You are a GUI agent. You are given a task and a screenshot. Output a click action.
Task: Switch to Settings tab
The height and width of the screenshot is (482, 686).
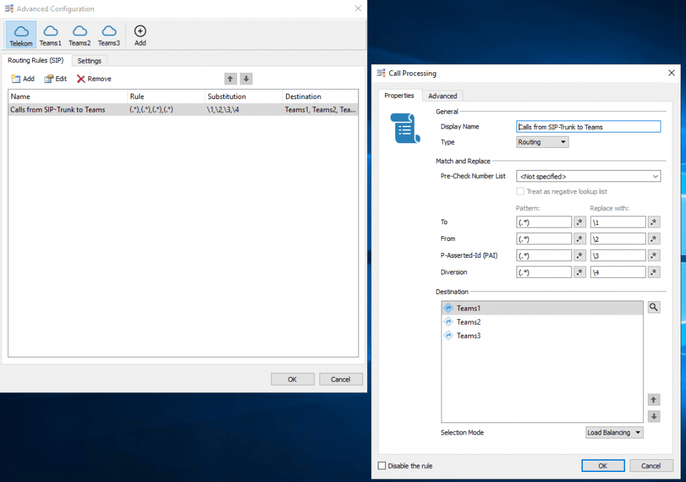[89, 61]
